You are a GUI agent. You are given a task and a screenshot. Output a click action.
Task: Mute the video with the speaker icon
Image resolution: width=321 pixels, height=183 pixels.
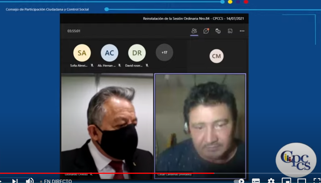tap(30, 181)
